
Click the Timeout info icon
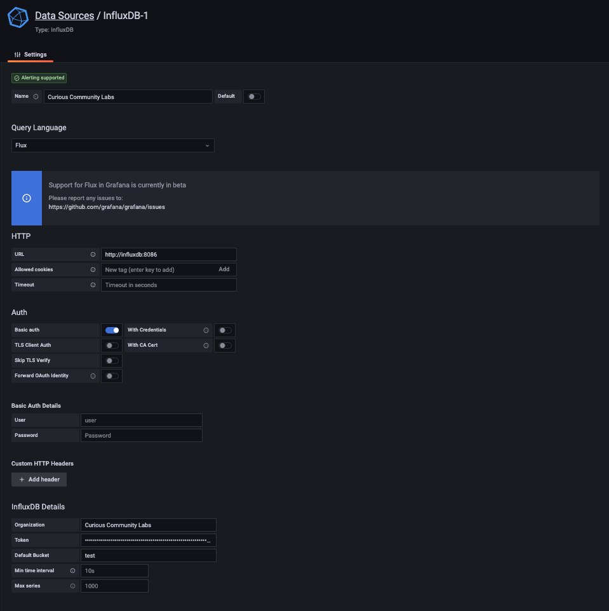[x=93, y=285]
